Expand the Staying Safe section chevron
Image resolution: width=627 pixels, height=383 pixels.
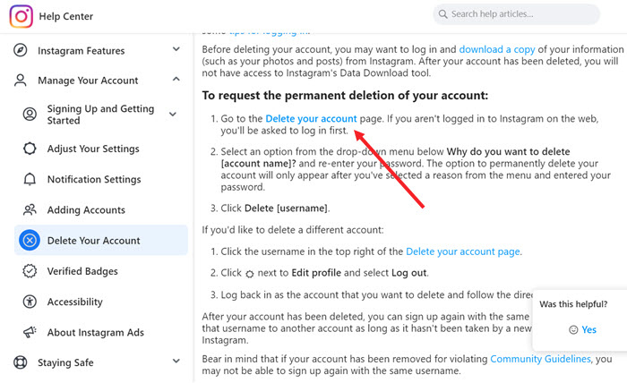click(176, 362)
